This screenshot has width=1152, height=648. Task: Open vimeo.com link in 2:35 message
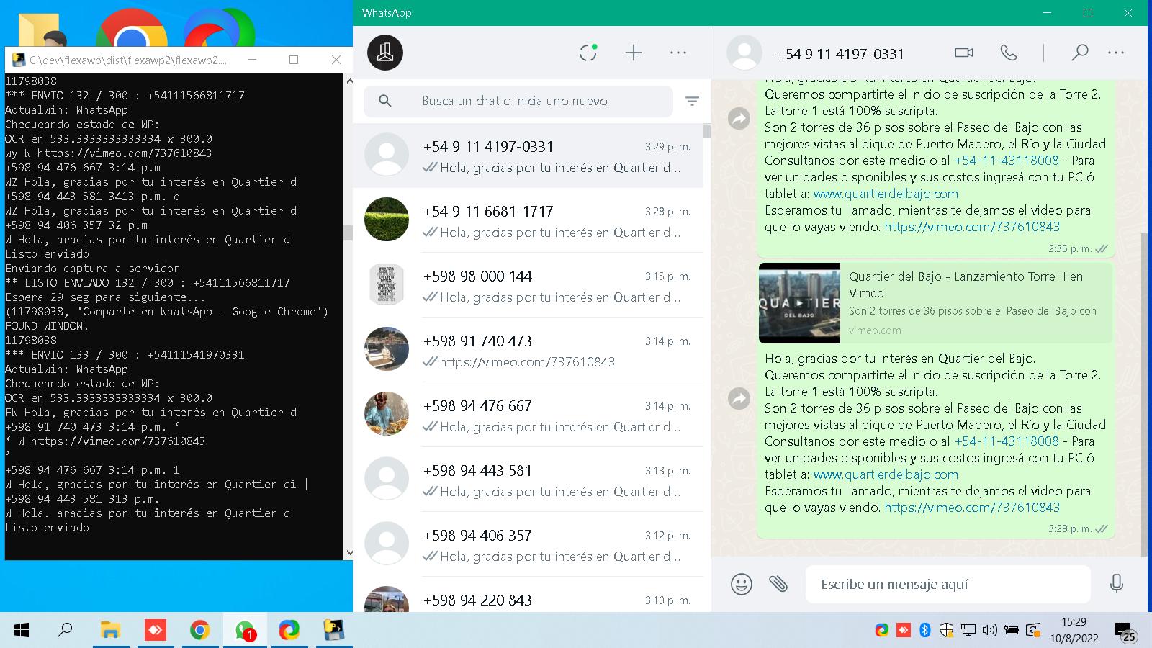pos(972,226)
